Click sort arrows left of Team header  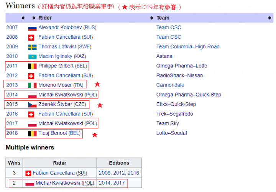[x=152, y=18]
